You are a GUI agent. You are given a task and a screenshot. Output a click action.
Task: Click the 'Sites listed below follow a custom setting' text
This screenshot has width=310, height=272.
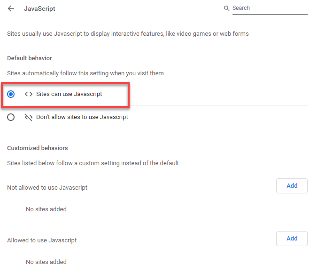(93, 163)
